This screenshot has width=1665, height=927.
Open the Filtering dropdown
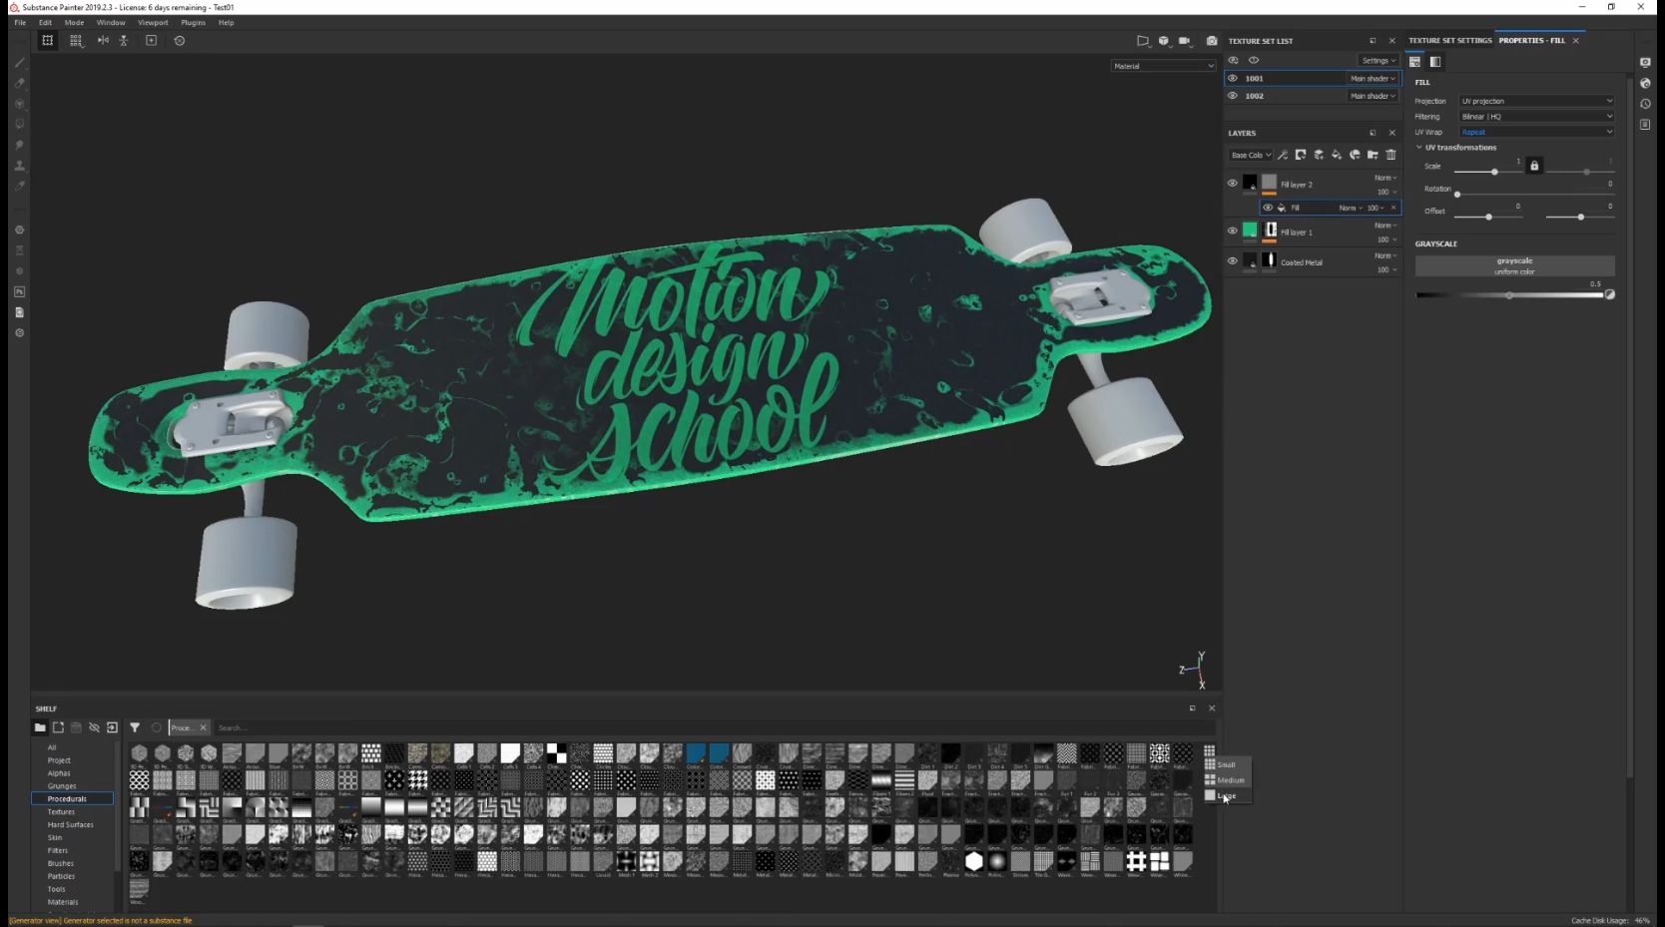pyautogui.click(x=1536, y=117)
